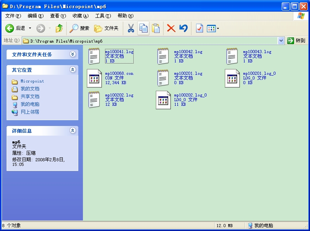The width and height of the screenshot is (310, 231).
Task: Minimize the Explorer window
Action: click(x=285, y=7)
